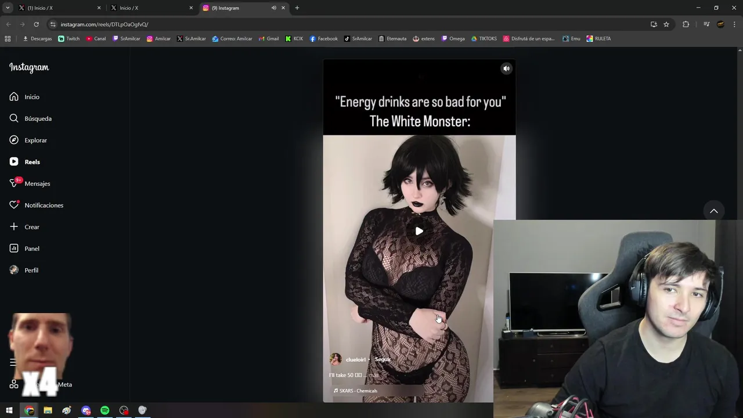Screen dimensions: 743x418
Task: Open the SKARS - Chemicals audio link
Action: click(x=355, y=391)
